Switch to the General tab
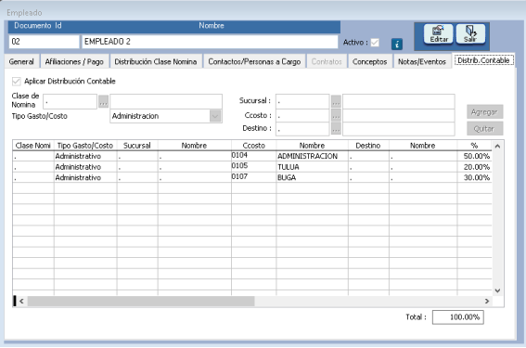This screenshot has height=348, width=526. (x=21, y=62)
